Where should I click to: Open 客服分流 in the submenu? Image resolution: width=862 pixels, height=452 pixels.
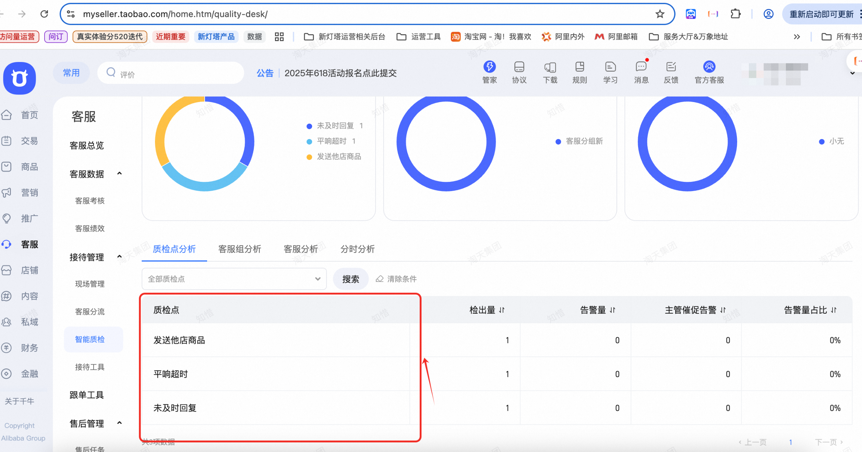pos(90,312)
